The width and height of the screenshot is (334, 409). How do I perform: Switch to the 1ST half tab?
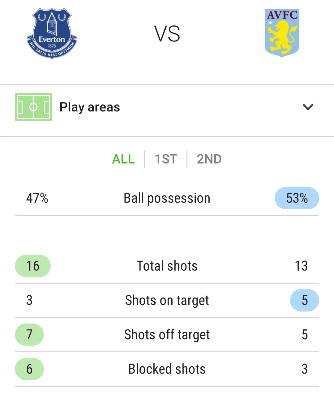pyautogui.click(x=166, y=159)
